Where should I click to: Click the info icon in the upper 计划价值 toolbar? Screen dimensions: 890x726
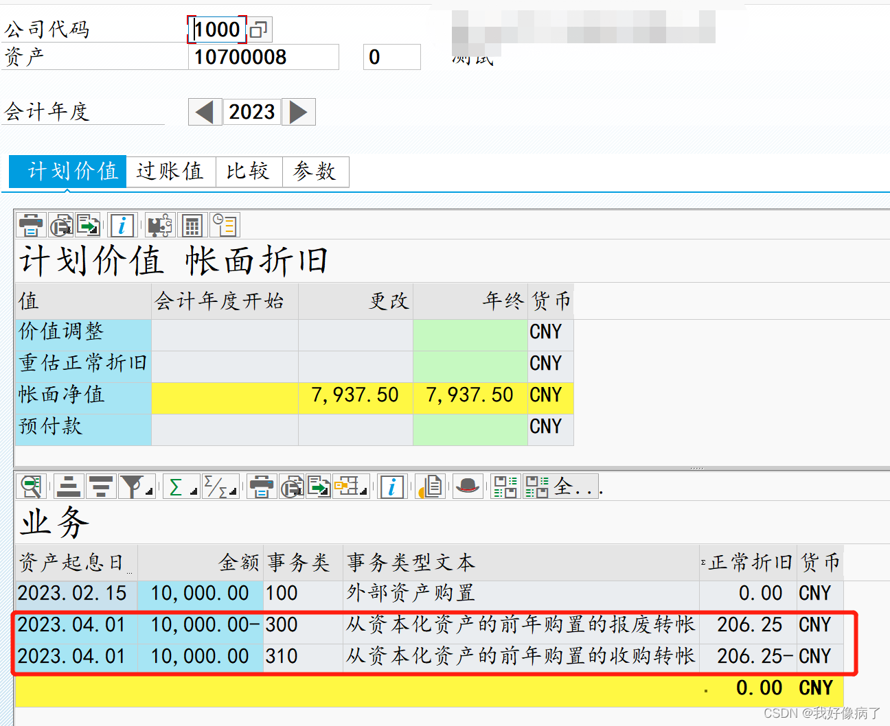coord(122,225)
